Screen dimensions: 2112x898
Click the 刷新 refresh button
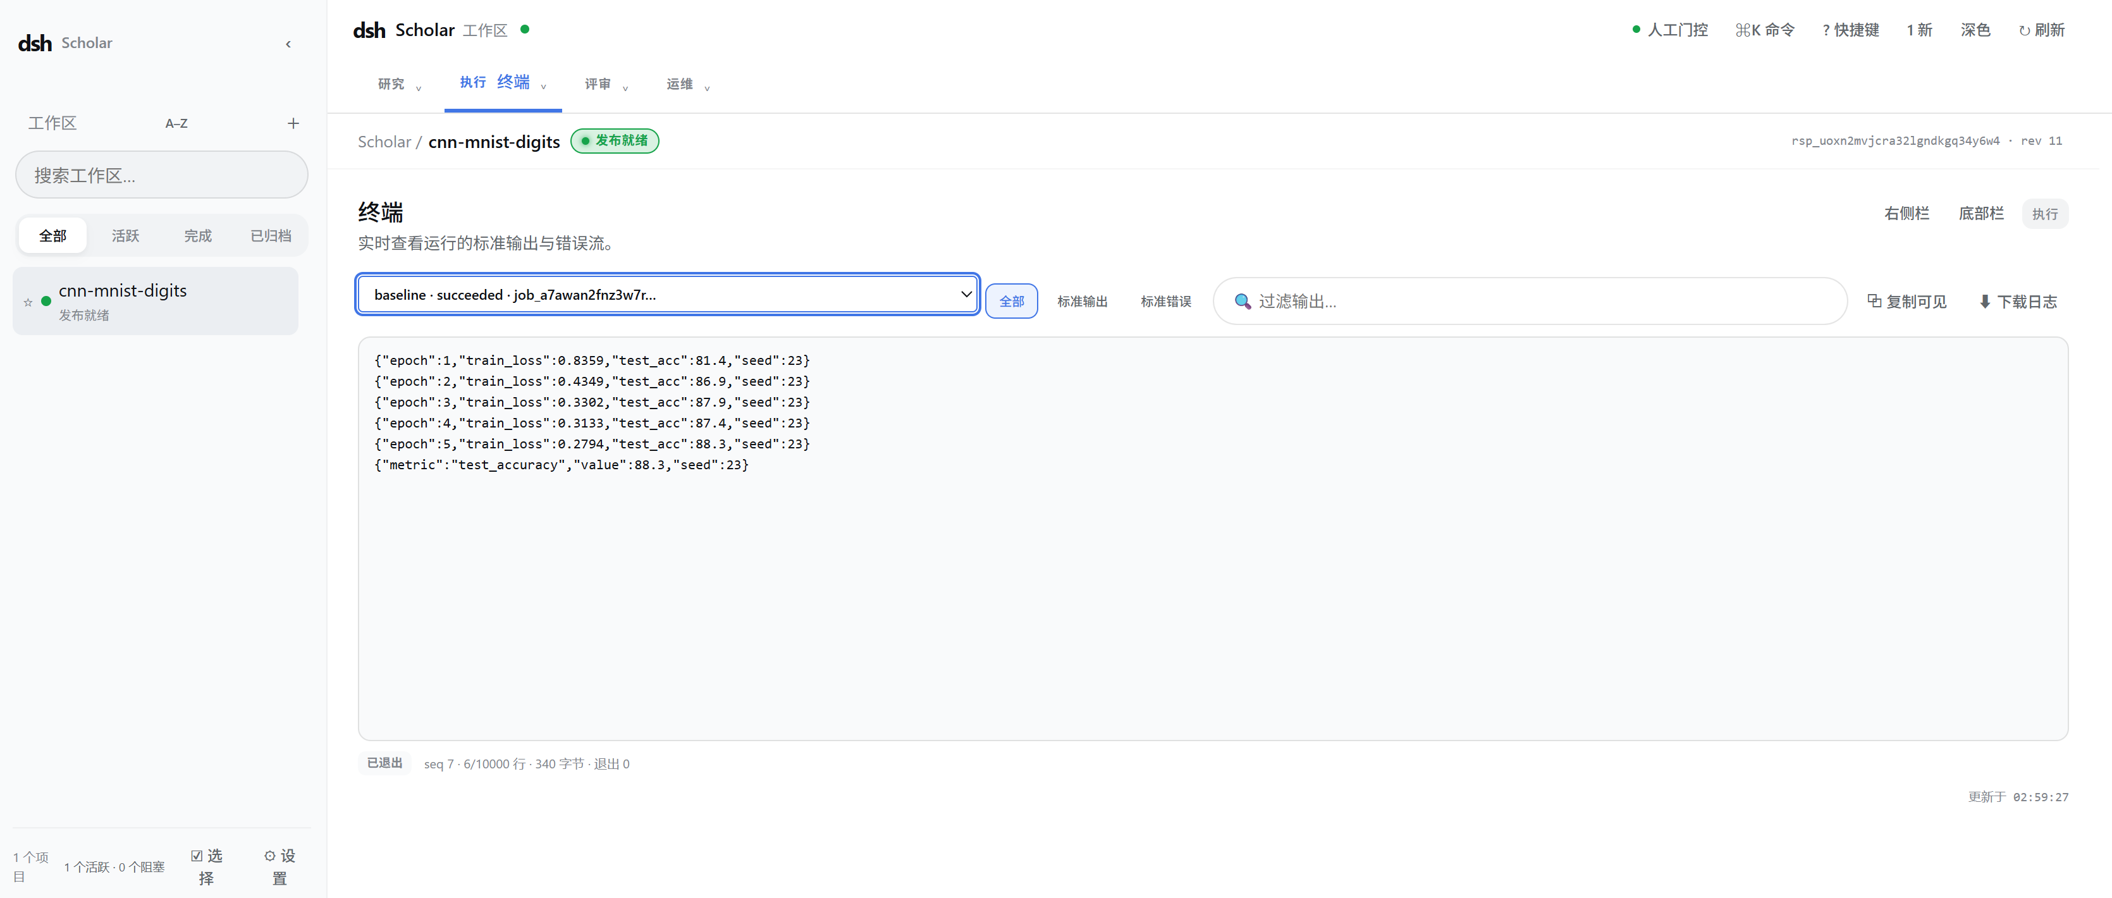click(x=2041, y=30)
